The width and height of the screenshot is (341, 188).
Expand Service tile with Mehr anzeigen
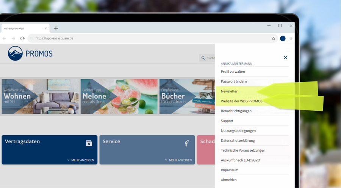click(178, 160)
